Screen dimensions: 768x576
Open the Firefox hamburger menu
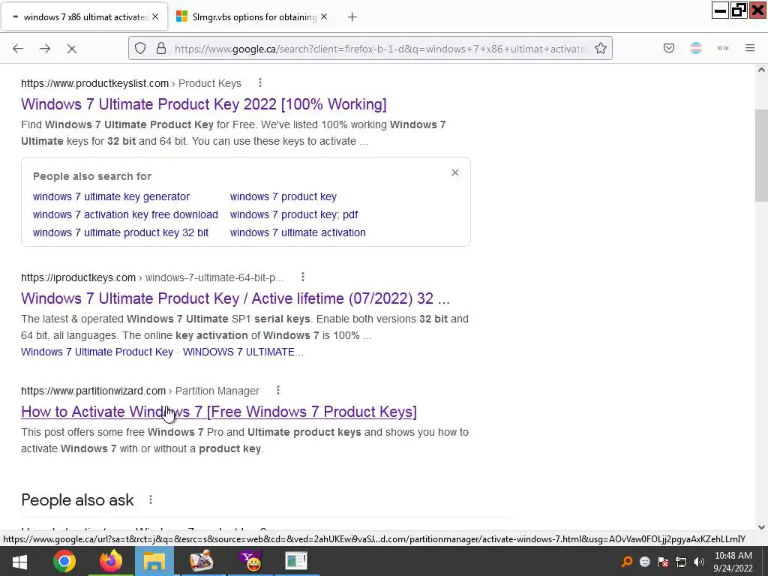coord(750,49)
